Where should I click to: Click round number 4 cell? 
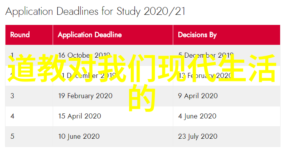coord(29,116)
